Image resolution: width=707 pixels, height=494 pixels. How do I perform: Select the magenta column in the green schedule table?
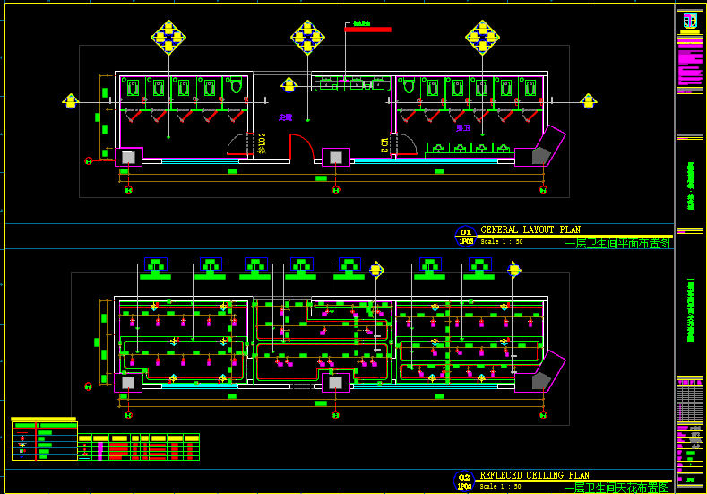[x=100, y=451]
